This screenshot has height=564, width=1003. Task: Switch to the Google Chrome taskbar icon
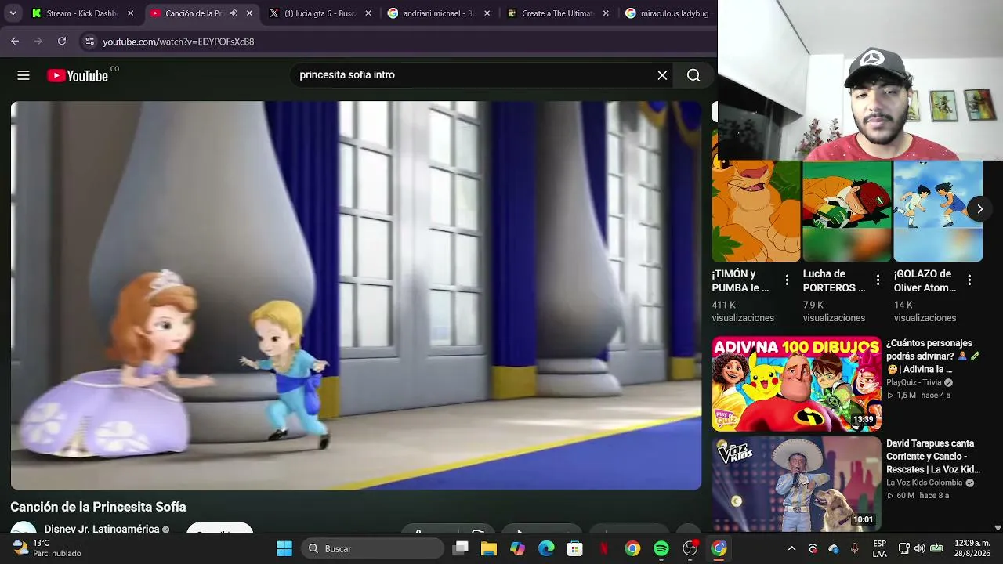point(632,548)
